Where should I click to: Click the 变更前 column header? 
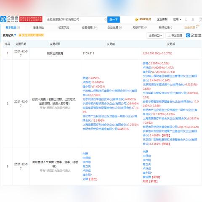(111, 44)
